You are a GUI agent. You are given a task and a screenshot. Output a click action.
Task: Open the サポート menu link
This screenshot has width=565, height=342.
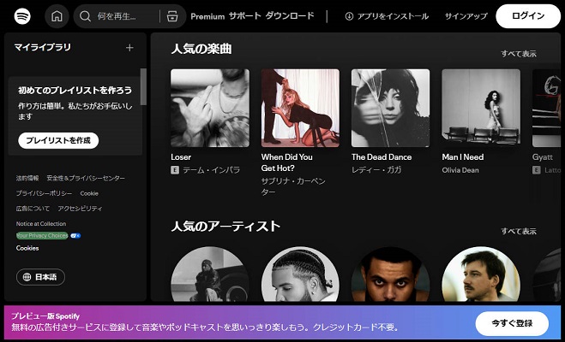(244, 16)
